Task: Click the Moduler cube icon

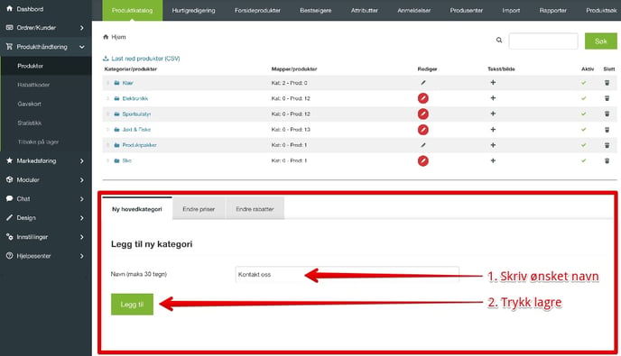Action: [10, 179]
